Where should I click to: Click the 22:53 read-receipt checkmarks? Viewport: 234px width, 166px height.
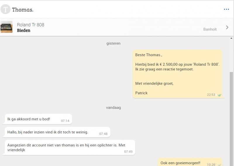tap(219, 95)
